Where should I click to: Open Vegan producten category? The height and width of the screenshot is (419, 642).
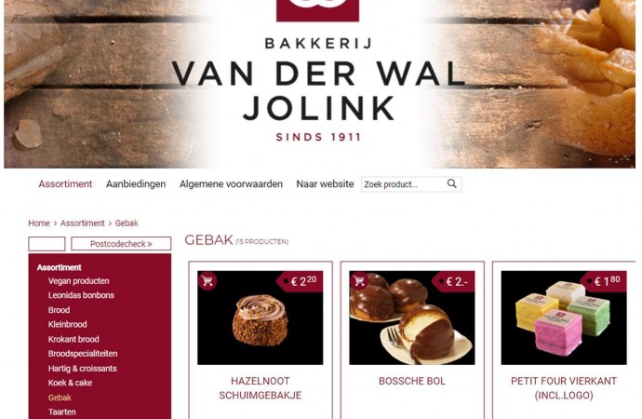click(78, 281)
